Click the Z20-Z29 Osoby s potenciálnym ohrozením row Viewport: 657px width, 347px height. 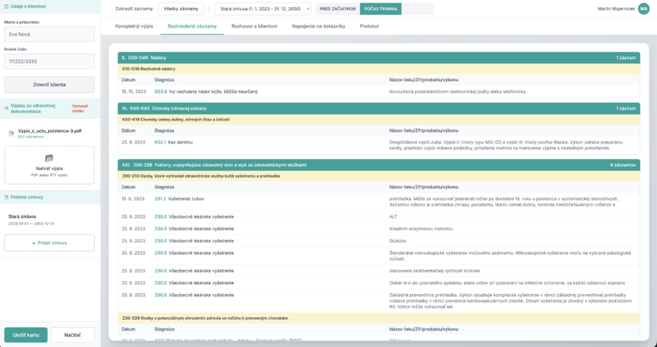point(378,318)
